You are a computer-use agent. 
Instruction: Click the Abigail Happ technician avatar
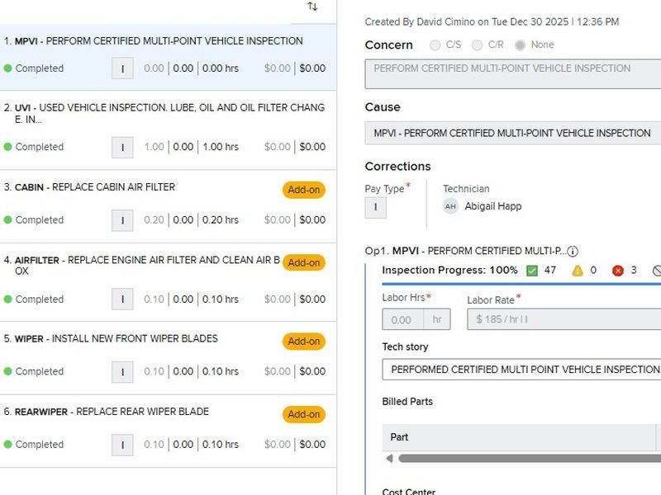[x=450, y=206]
